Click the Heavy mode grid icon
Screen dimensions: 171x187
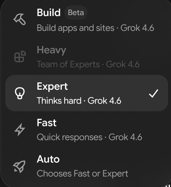point(20,57)
